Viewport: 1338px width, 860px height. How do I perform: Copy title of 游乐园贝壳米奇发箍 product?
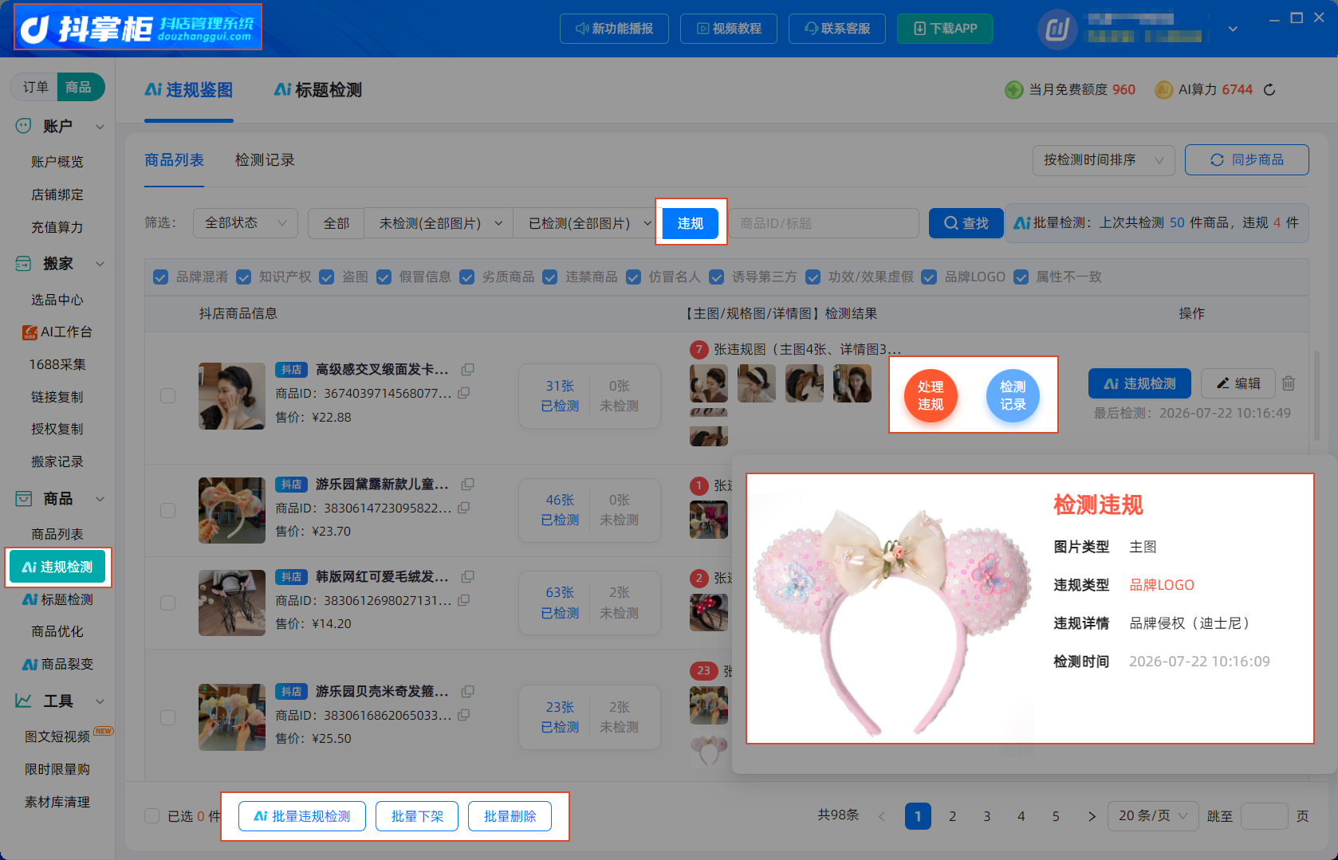point(468,691)
